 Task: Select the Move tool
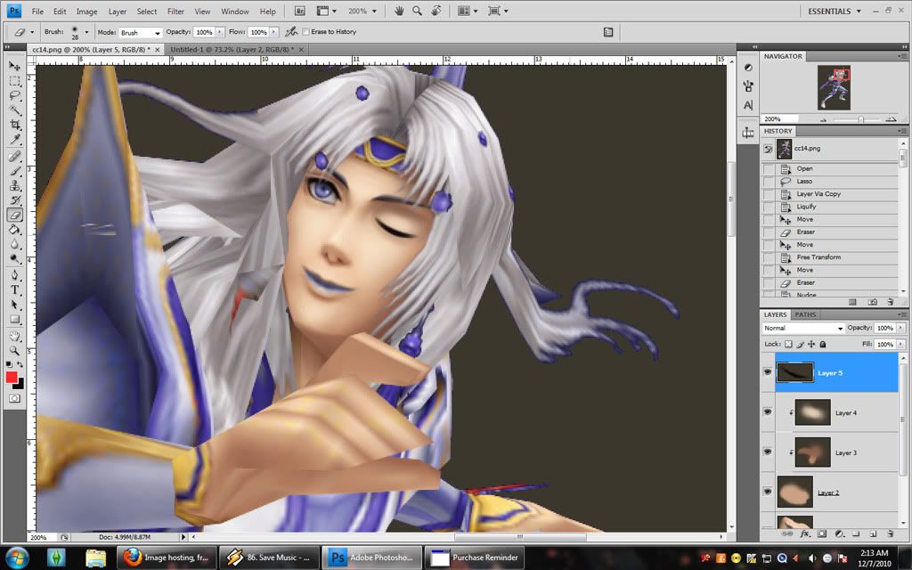click(x=15, y=66)
